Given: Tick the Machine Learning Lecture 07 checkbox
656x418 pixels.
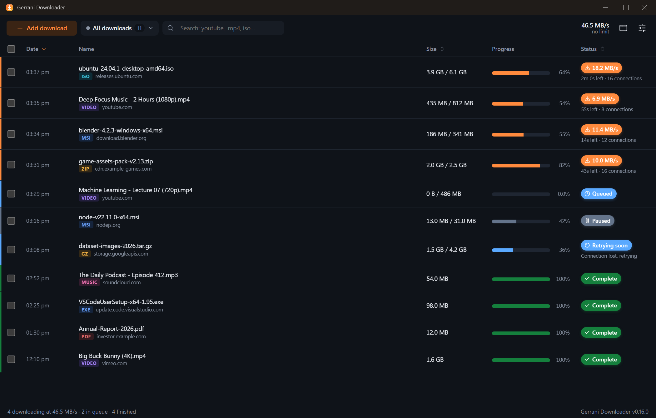Looking at the screenshot, I should click(x=11, y=194).
